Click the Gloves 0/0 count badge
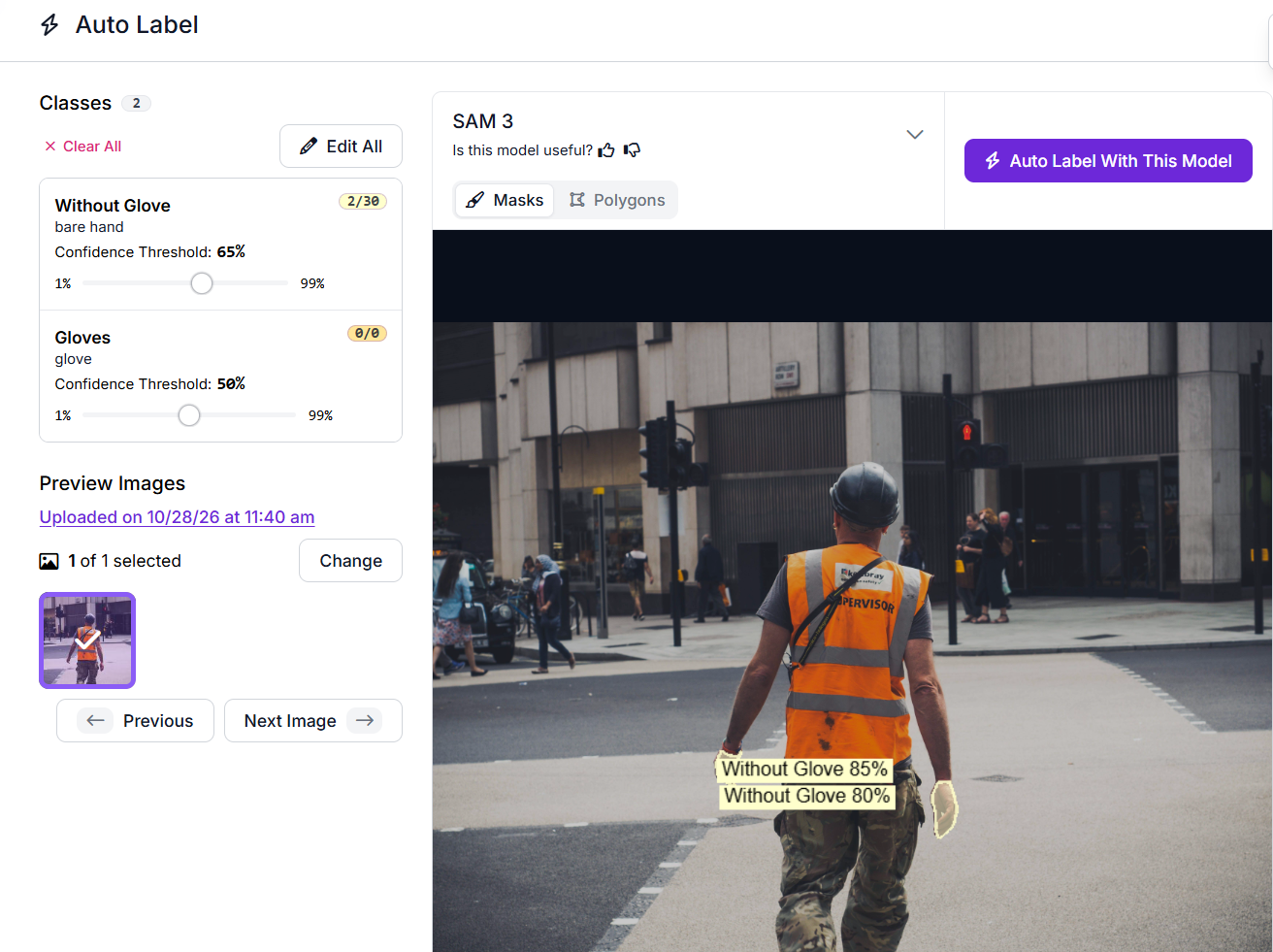 [368, 334]
